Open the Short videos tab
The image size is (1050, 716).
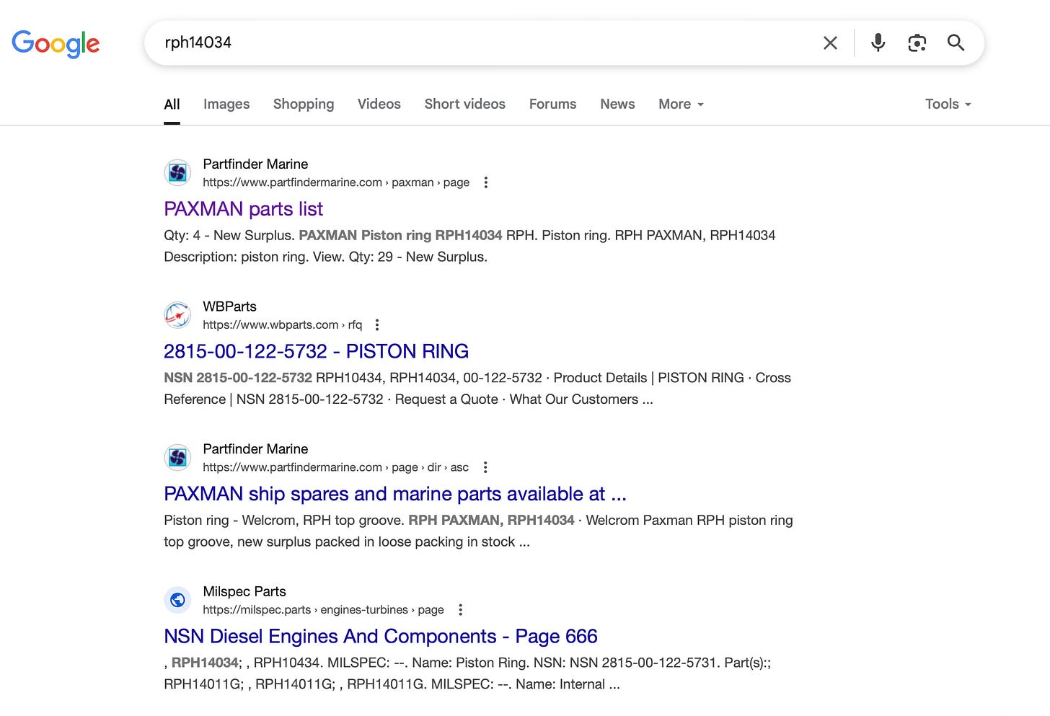click(465, 104)
